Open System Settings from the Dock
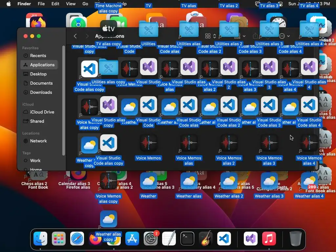The width and height of the screenshot is (336, 252). (x=150, y=239)
